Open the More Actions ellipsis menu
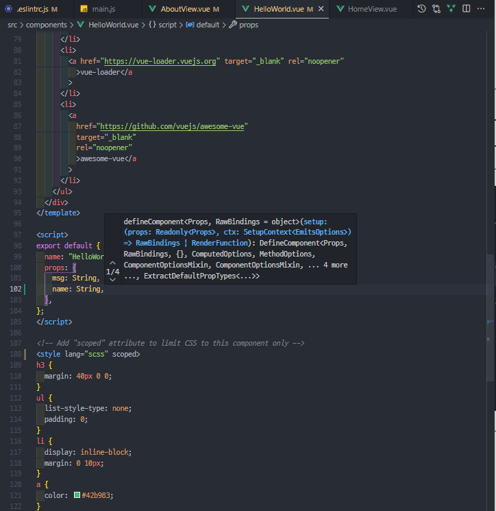Image resolution: width=496 pixels, height=511 pixels. (481, 9)
